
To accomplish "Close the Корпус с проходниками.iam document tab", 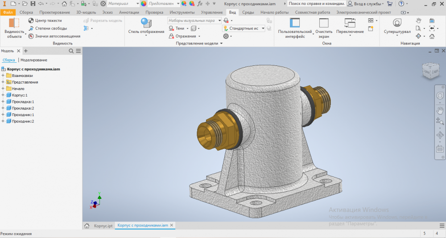I will coord(172,225).
